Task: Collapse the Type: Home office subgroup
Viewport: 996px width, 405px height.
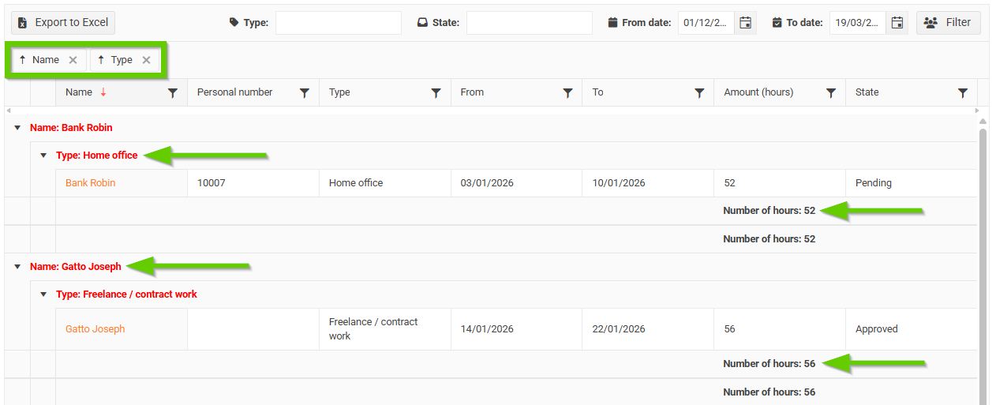Action: tap(43, 156)
